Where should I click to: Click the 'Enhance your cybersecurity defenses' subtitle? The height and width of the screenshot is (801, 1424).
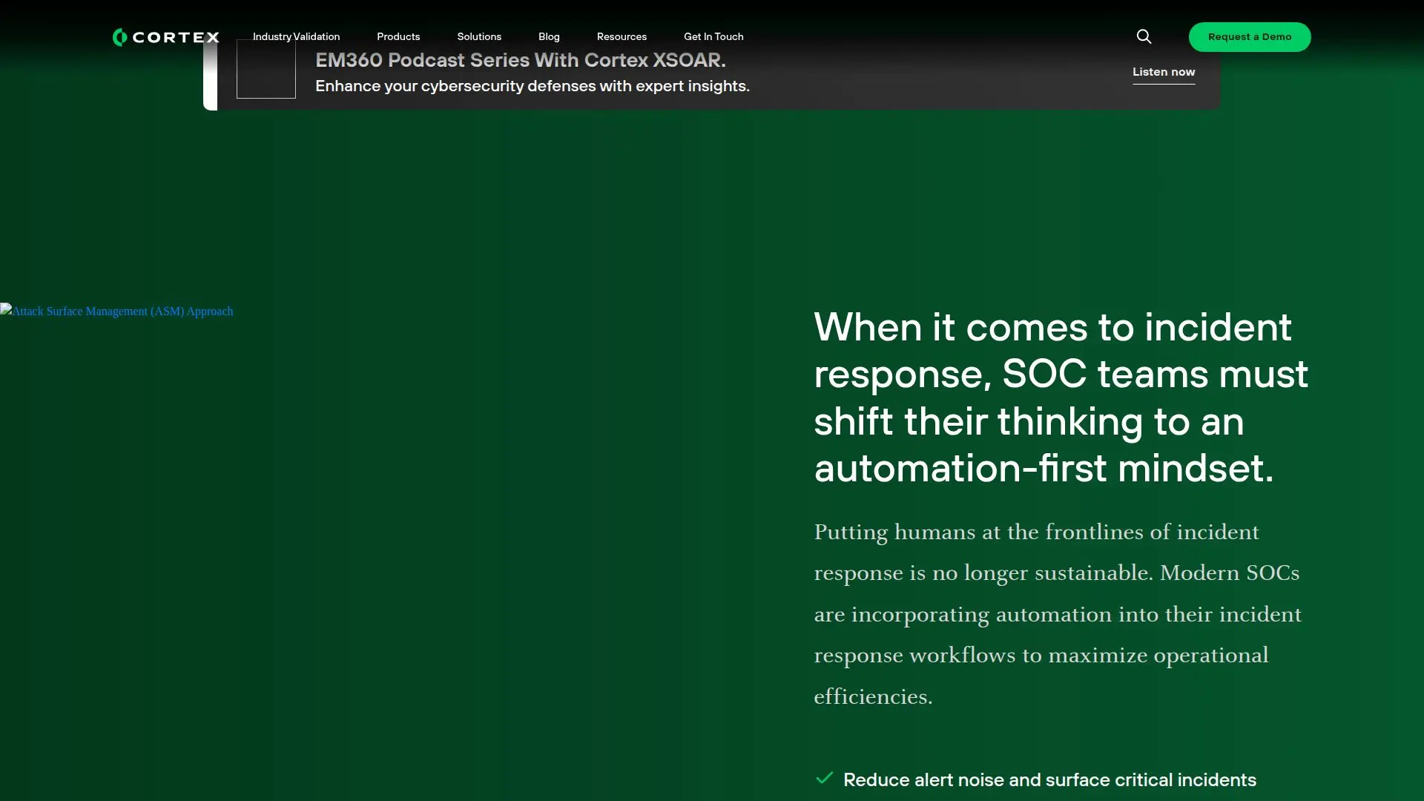point(533,86)
